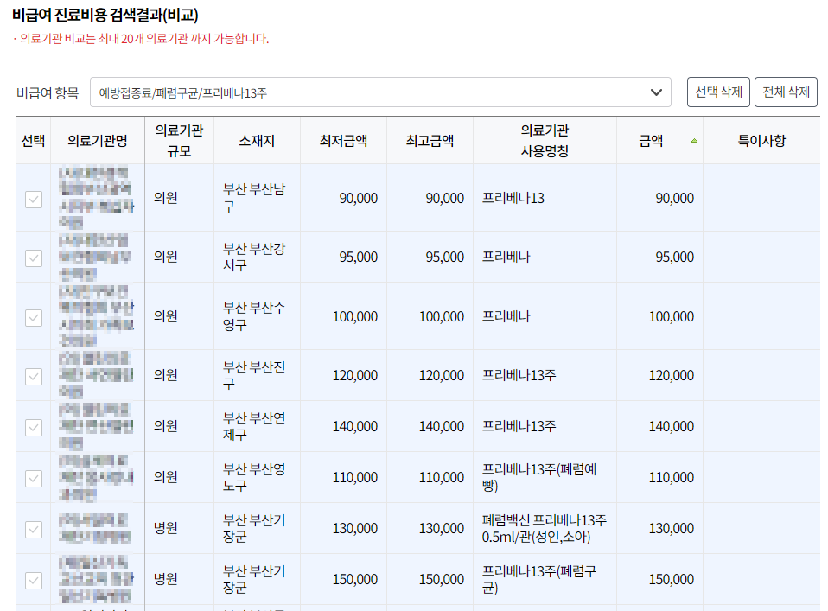The image size is (828, 611).
Task: Click the 의료기관 사용명칭 column header
Action: tap(545, 139)
